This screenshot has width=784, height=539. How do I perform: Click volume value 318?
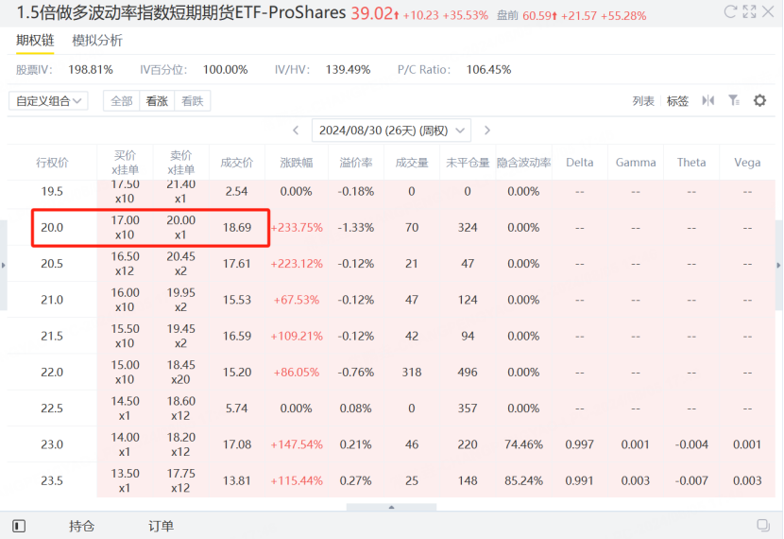412,372
